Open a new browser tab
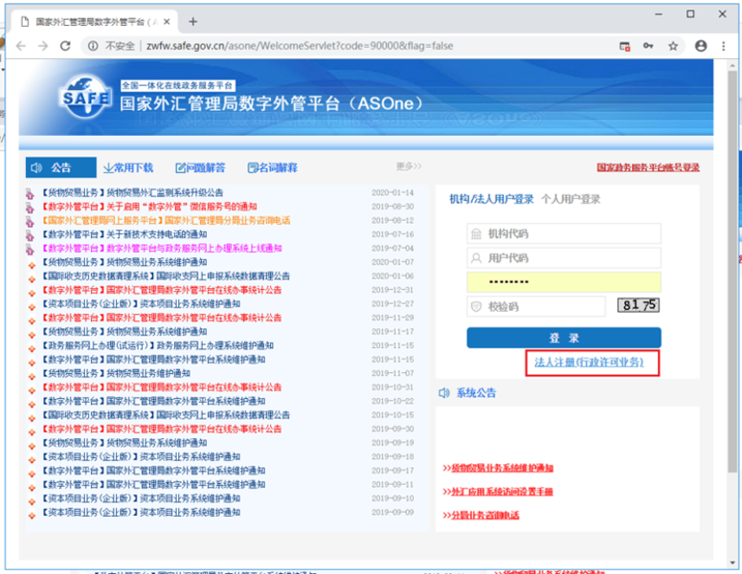 (x=192, y=21)
